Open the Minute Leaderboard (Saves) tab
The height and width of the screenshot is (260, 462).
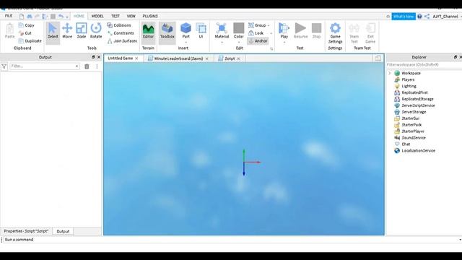click(x=178, y=58)
